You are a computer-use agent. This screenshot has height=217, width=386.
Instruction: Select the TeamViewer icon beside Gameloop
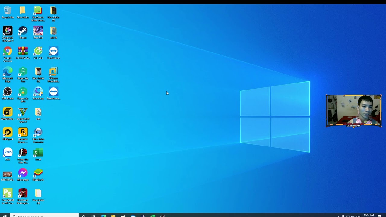(53, 93)
